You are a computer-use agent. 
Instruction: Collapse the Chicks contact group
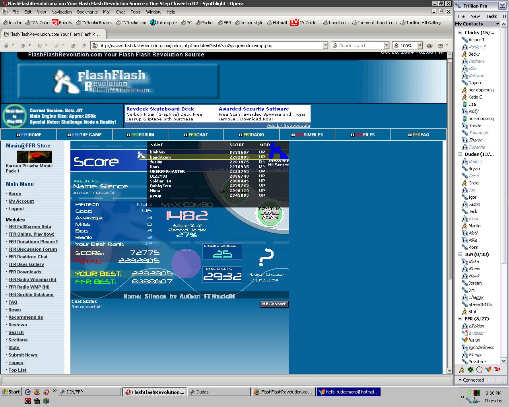pos(460,33)
